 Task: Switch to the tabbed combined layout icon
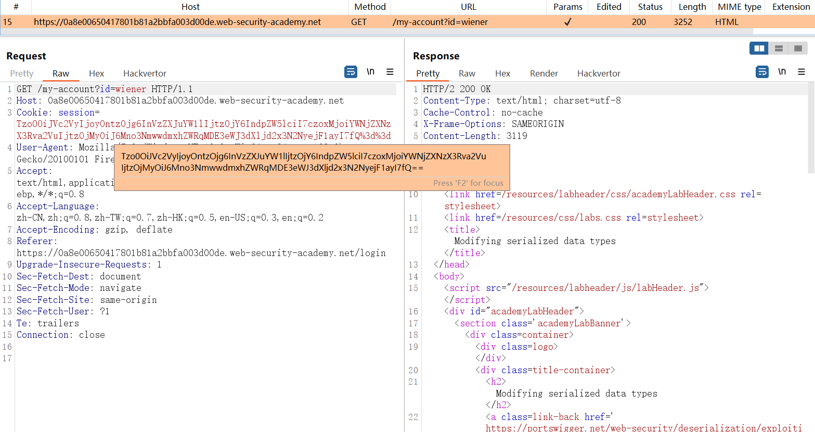tap(798, 48)
